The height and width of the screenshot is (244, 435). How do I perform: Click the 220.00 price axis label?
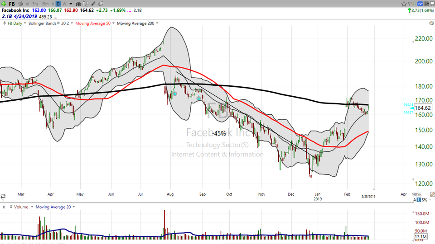coord(424,38)
